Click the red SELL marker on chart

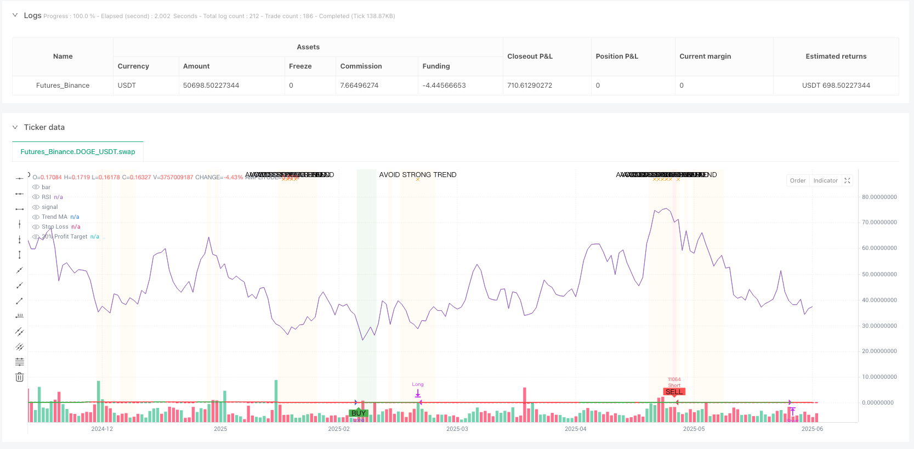[x=674, y=391]
